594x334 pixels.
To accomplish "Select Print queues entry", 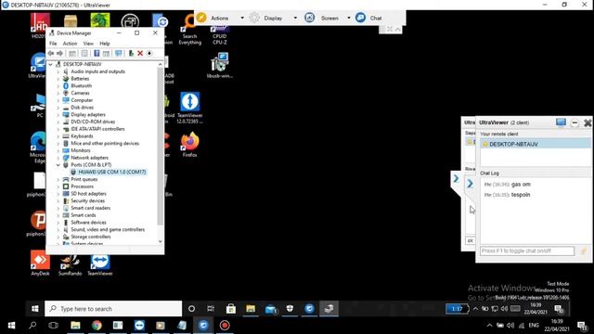I will click(84, 179).
